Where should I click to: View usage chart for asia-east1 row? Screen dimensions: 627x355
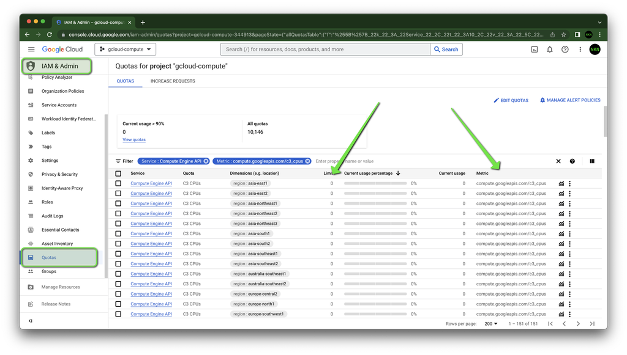561,183
